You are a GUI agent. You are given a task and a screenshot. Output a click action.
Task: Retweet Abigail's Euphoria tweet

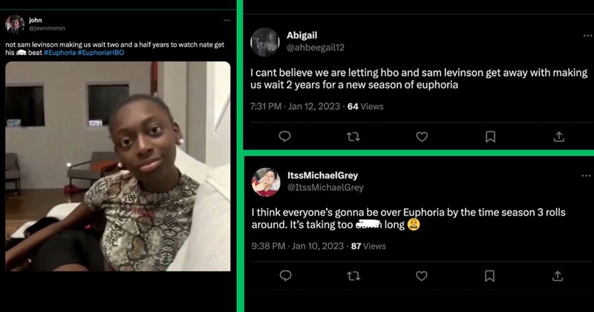353,137
